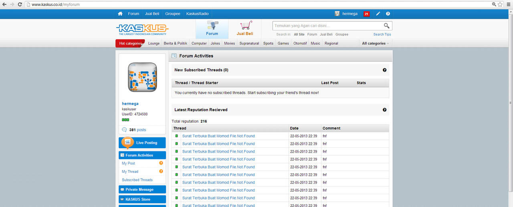Open the Hot categories dropdown
This screenshot has width=513, height=207.
[131, 43]
